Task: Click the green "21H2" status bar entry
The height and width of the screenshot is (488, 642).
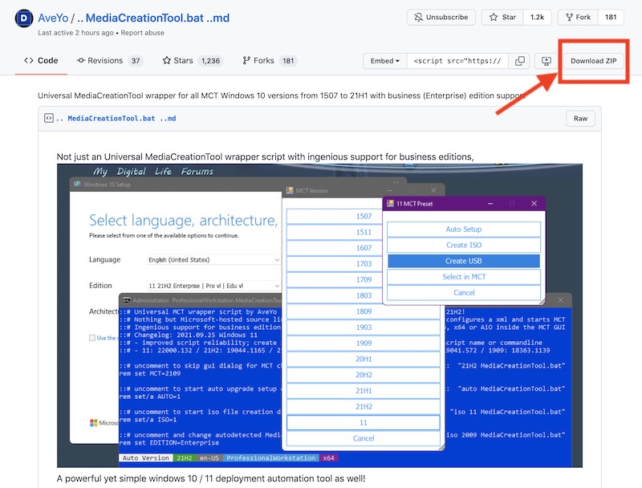Action: [185, 458]
